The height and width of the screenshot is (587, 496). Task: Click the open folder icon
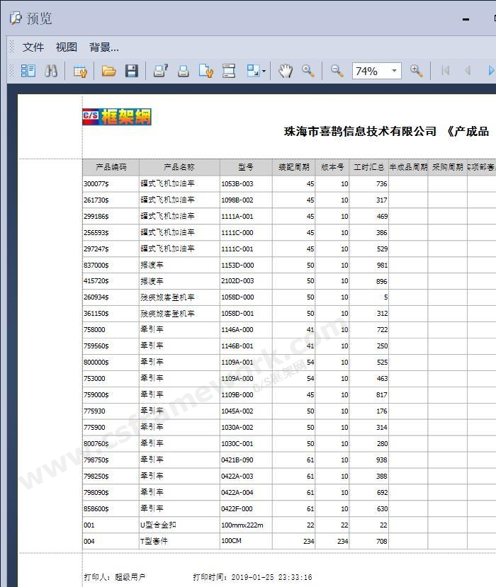click(x=108, y=71)
